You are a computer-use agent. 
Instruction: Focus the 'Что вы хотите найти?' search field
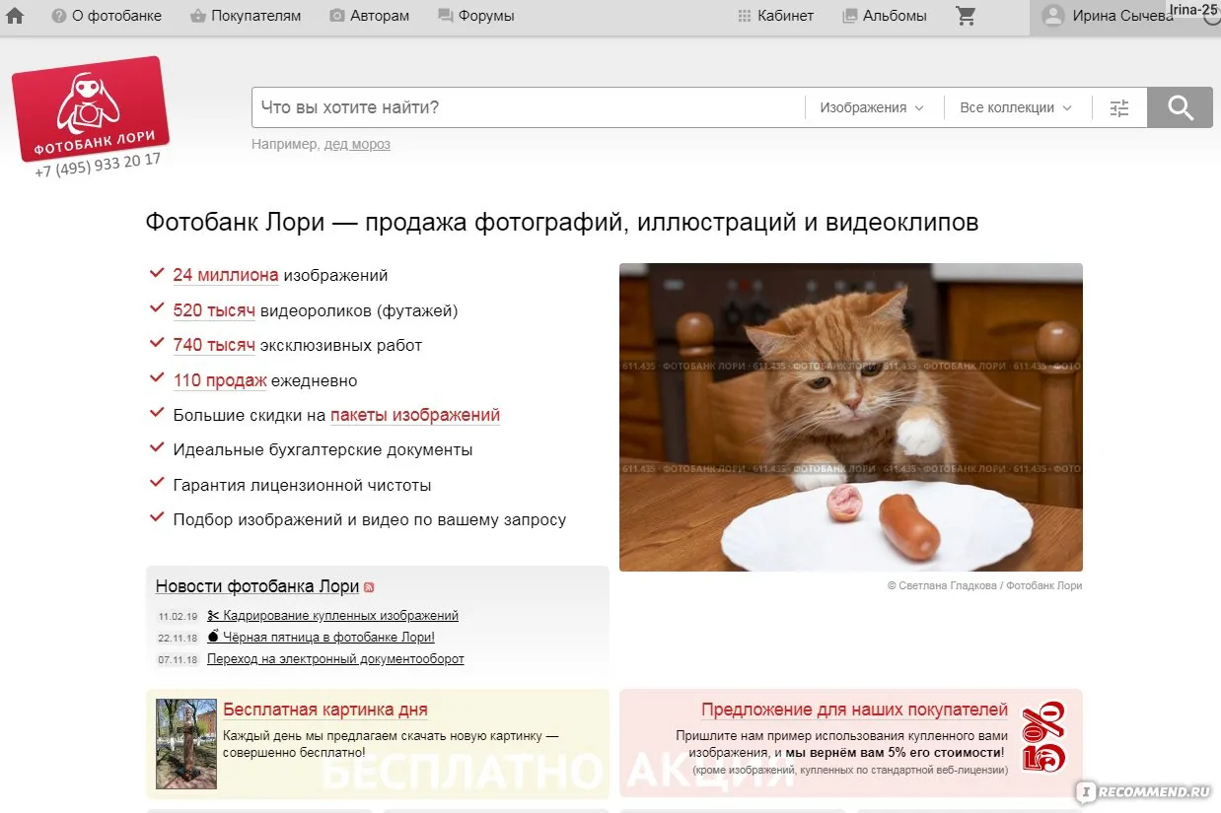pos(528,107)
